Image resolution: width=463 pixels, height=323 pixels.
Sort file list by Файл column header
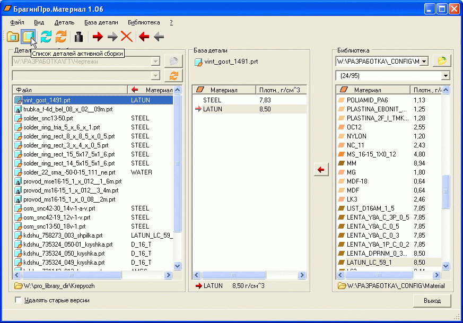[x=70, y=90]
